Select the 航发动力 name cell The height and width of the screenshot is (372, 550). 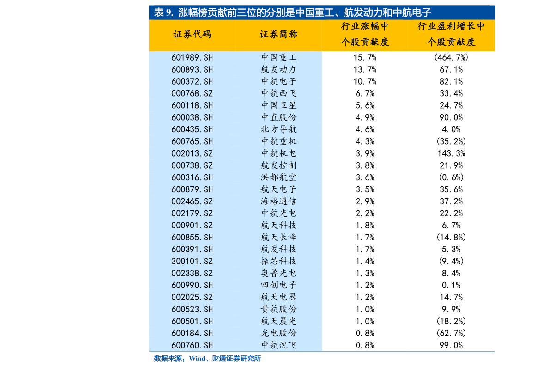coord(278,69)
